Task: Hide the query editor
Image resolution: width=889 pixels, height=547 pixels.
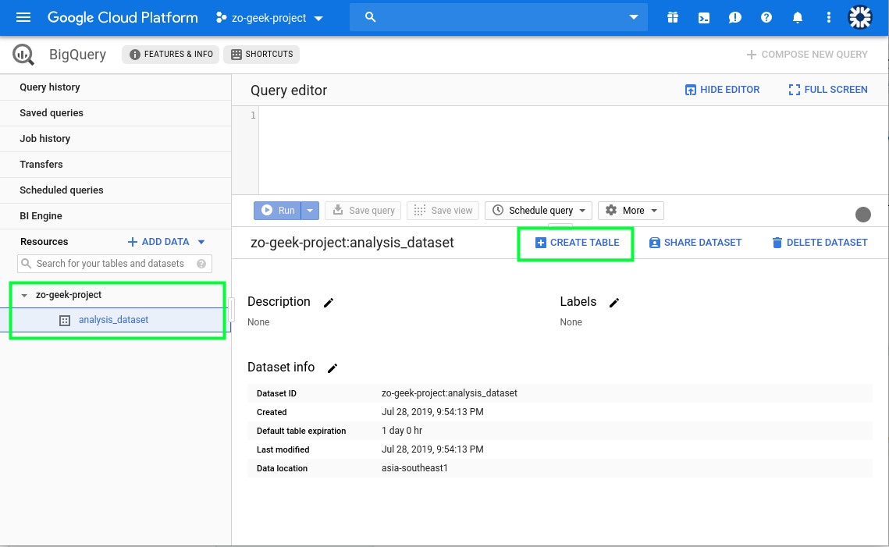Action: click(722, 90)
